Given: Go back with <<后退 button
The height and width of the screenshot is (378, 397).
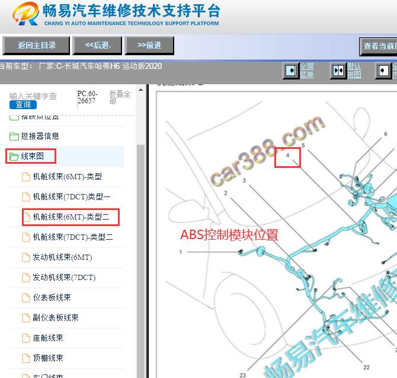Looking at the screenshot, I should 98,46.
